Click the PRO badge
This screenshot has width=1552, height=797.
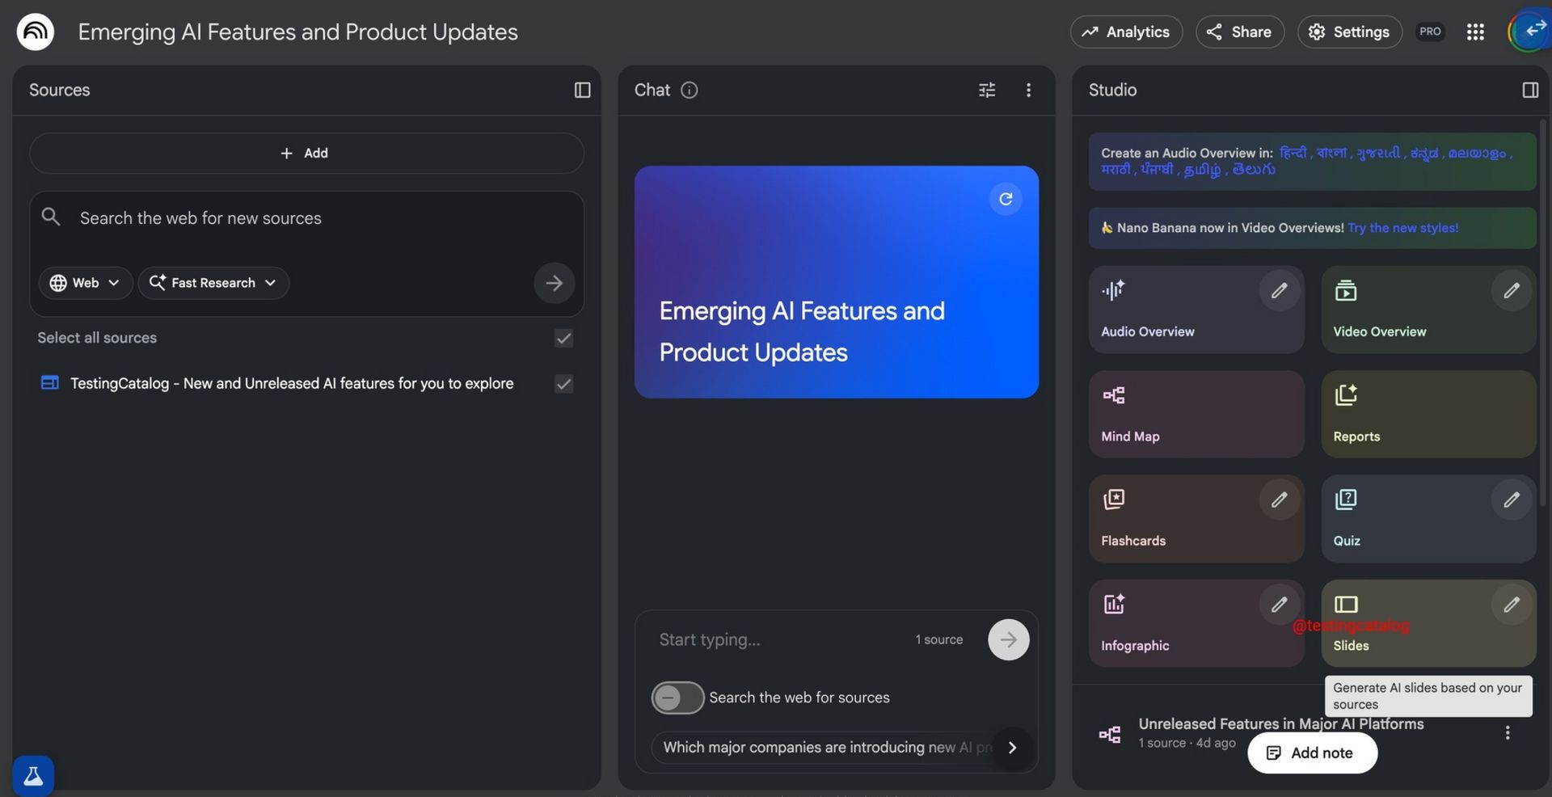tap(1430, 32)
